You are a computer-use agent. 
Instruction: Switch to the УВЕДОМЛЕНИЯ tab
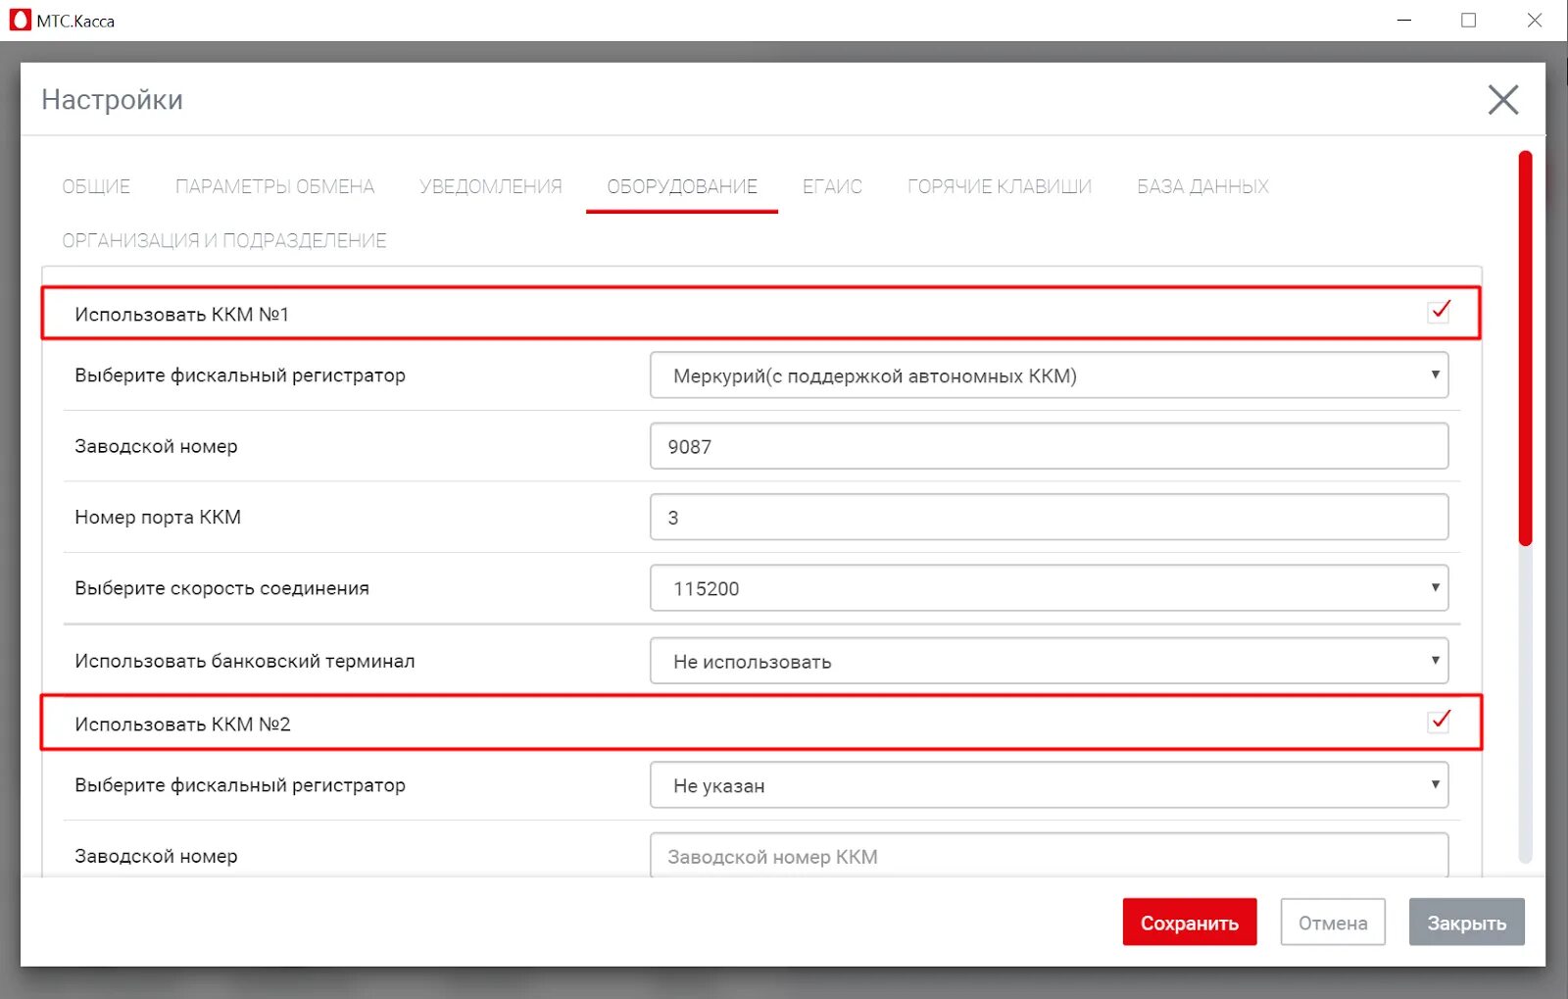pyautogui.click(x=491, y=186)
